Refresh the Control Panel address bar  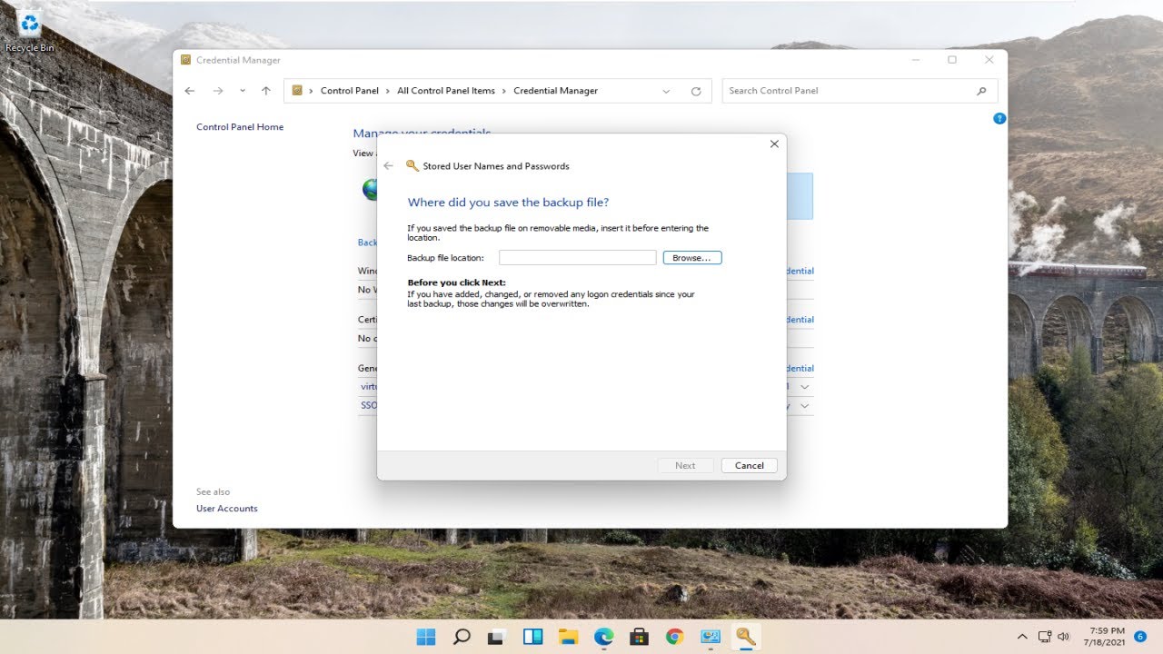(x=696, y=91)
